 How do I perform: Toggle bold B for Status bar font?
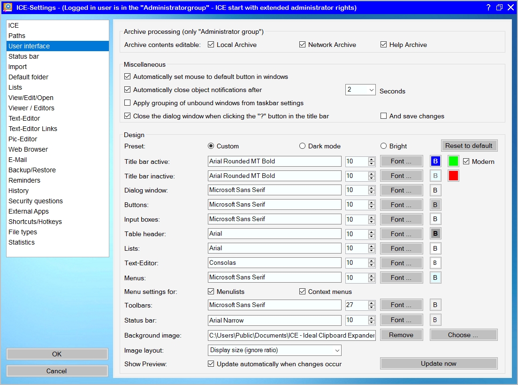click(x=435, y=320)
